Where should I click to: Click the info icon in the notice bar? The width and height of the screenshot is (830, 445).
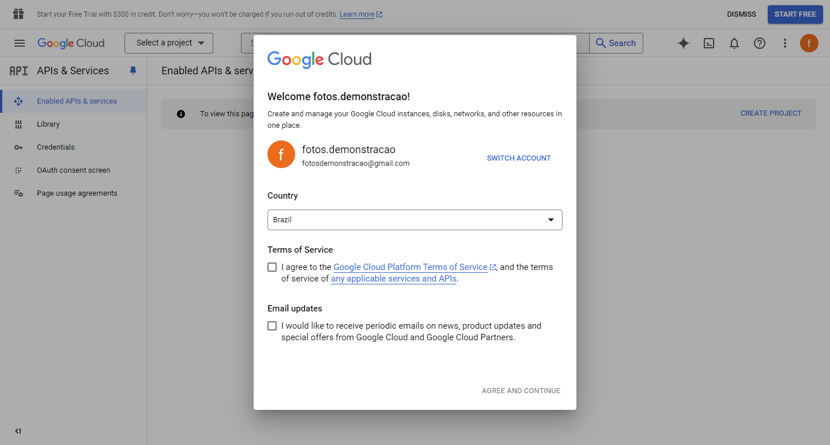tap(181, 114)
